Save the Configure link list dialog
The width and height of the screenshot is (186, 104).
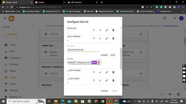115,91
